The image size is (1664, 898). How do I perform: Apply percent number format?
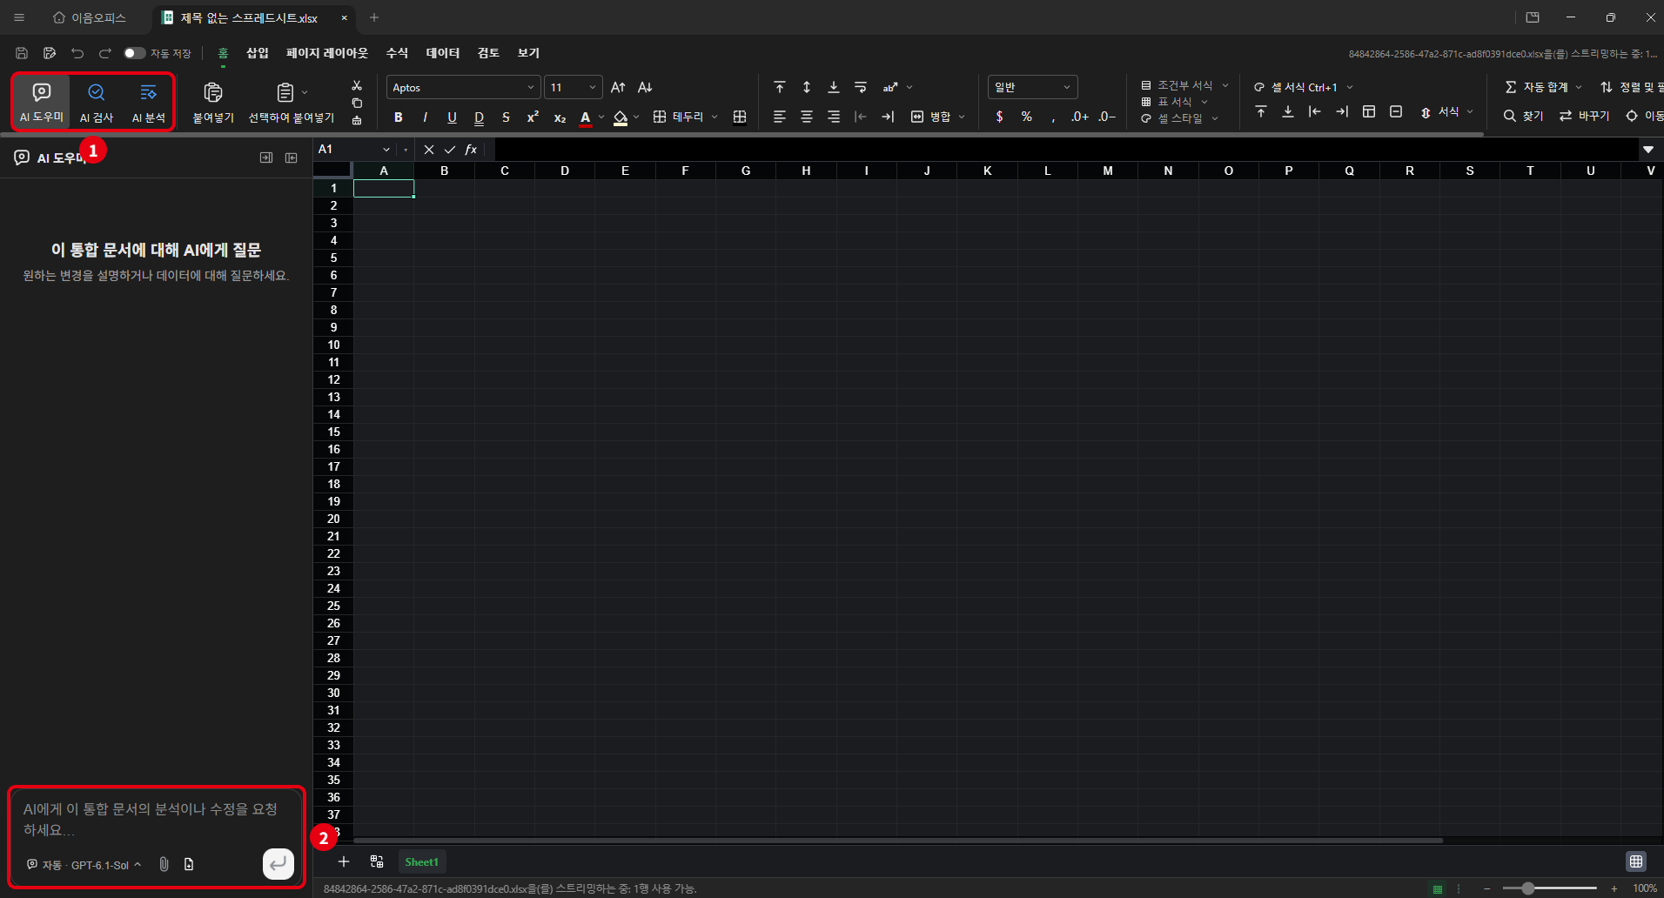[1027, 117]
